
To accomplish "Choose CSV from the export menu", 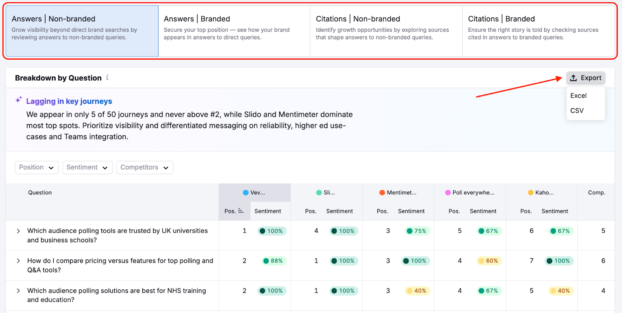I will pos(577,111).
